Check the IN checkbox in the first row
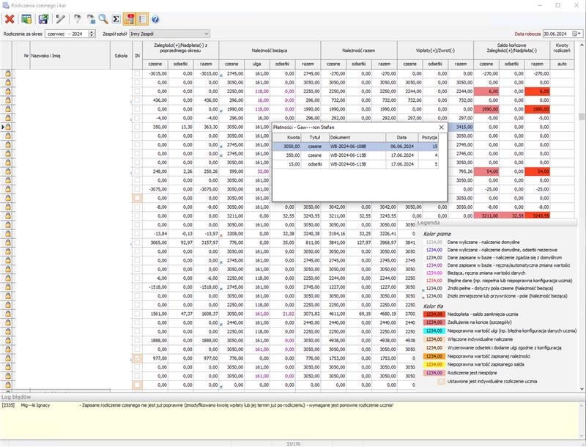Image resolution: width=586 pixels, height=447 pixels. coord(137,74)
